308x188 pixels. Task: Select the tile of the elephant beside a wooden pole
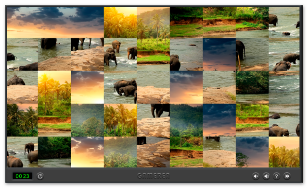tap(252, 54)
